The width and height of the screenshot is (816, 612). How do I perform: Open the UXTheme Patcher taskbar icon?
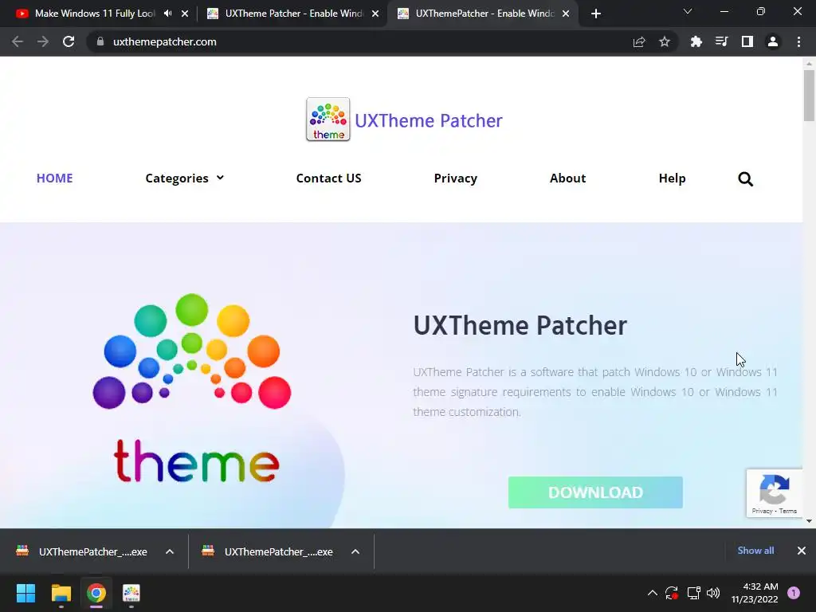pos(131,593)
